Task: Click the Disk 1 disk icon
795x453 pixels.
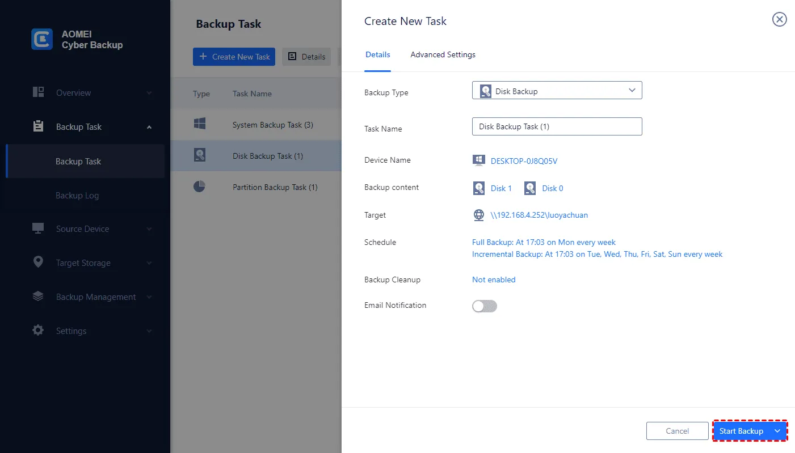Action: [479, 188]
